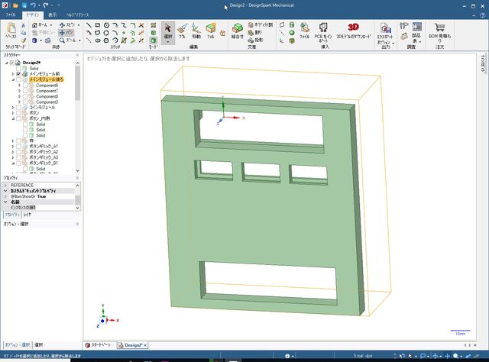This screenshot has height=362, width=489.
Task: Open the help question mark icon
Action: tap(482, 15)
